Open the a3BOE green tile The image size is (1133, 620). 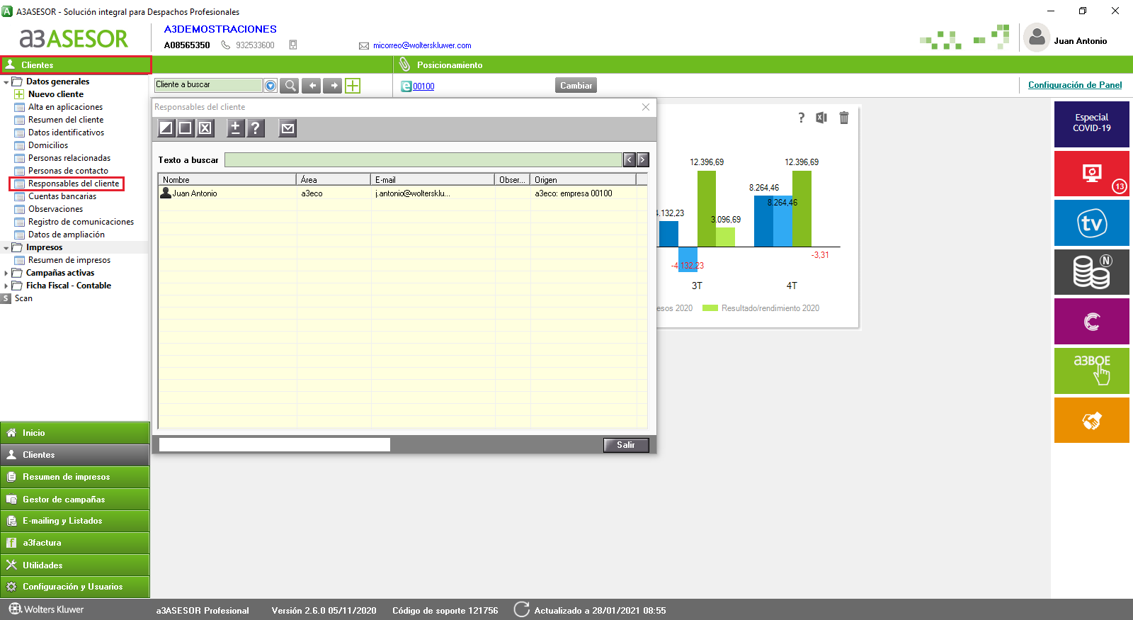click(x=1092, y=371)
